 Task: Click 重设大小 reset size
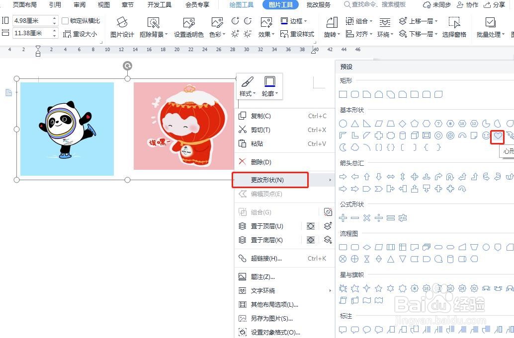click(81, 34)
